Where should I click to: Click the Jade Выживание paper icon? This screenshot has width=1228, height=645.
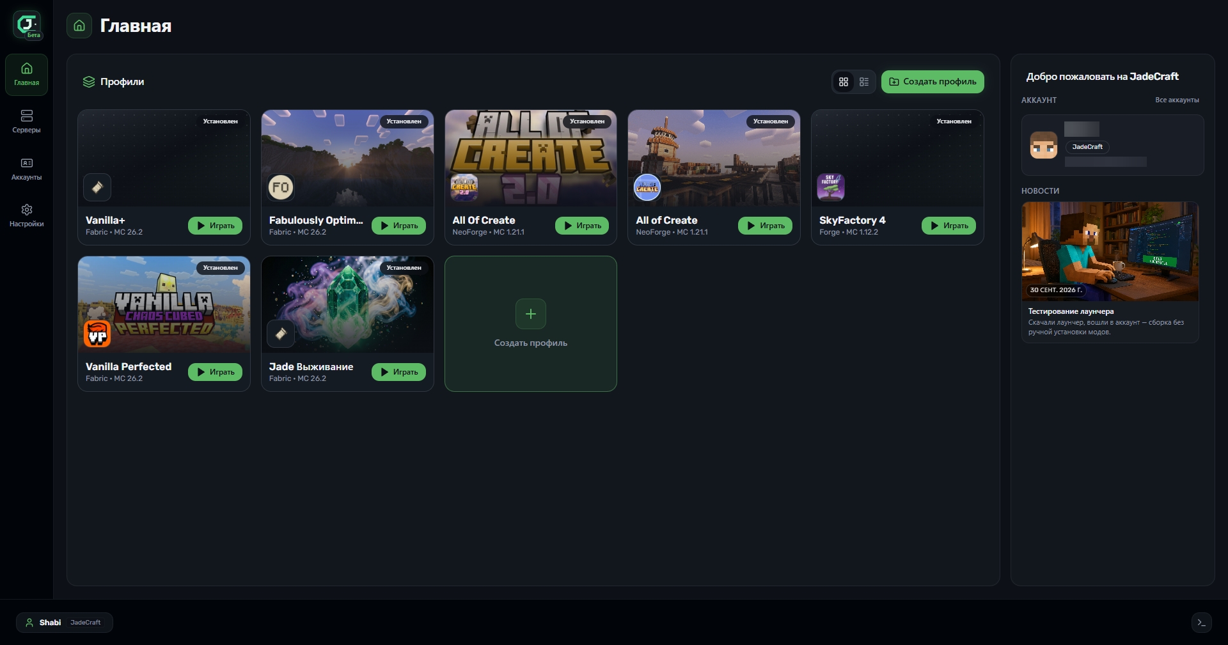281,334
